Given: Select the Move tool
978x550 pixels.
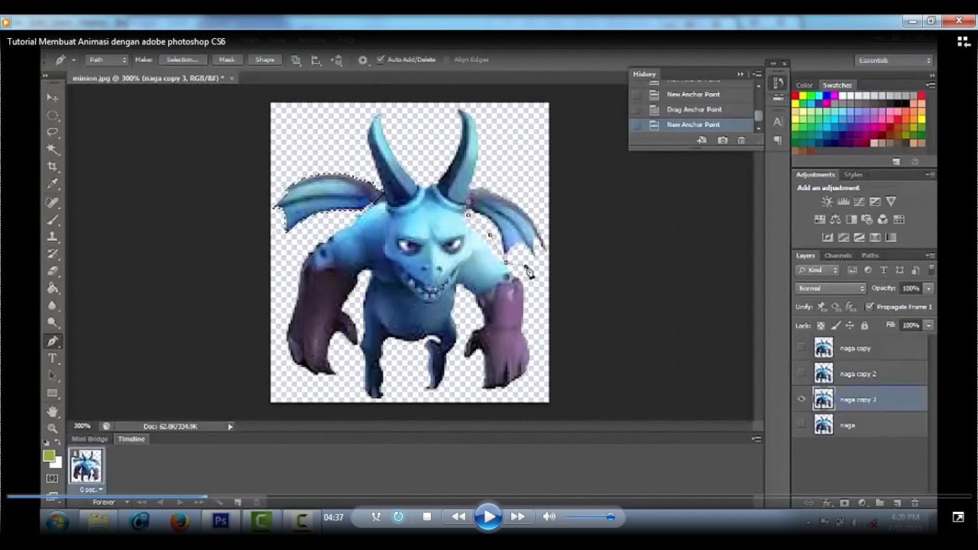Looking at the screenshot, I should 53,98.
